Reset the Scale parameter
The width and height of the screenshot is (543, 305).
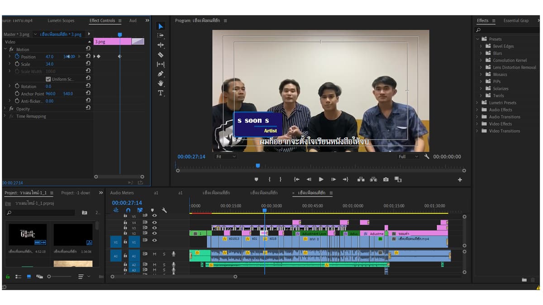click(88, 64)
